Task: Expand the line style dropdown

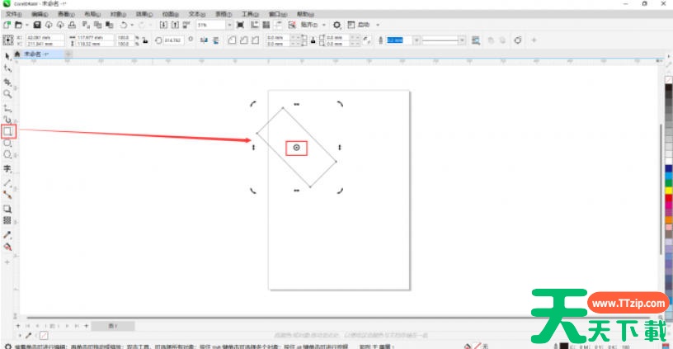Action: 462,40
